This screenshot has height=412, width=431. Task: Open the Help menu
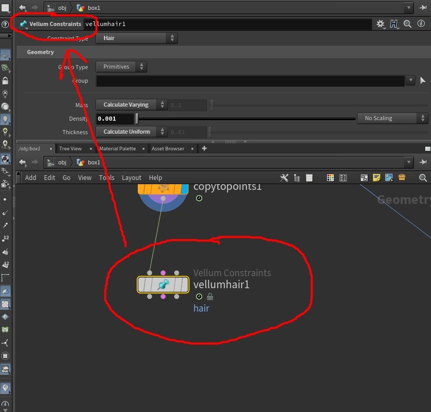click(x=155, y=178)
